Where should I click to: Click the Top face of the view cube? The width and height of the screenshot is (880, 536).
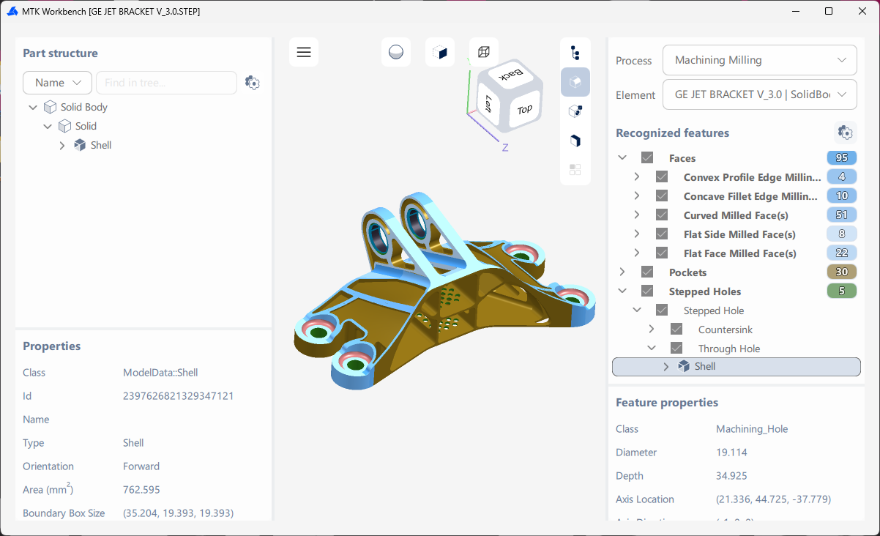pyautogui.click(x=524, y=109)
